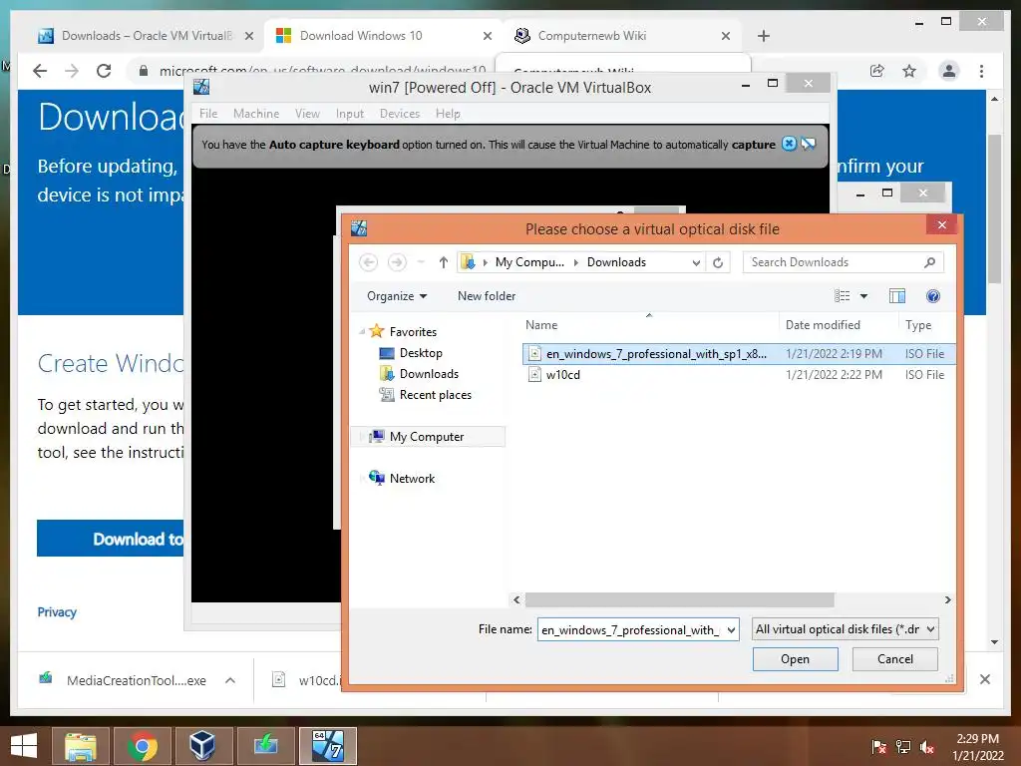Open VirtualBox Manager taskbar icon
The image size is (1021, 766).
pyautogui.click(x=203, y=746)
